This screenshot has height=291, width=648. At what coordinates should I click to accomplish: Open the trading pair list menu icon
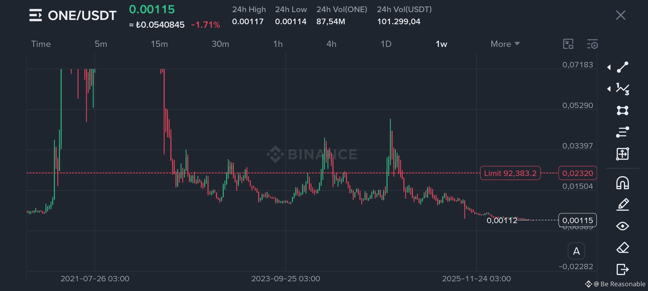point(36,15)
